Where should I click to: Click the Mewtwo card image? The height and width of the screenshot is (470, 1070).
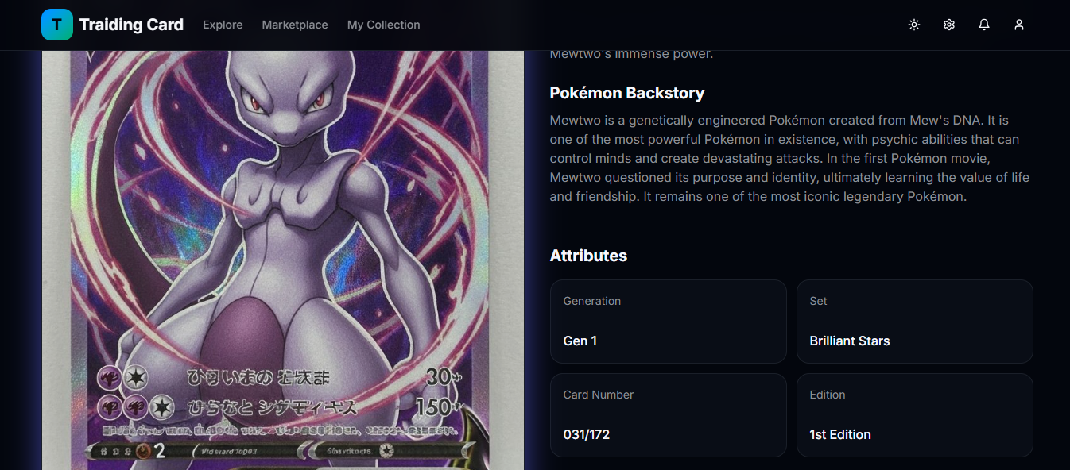283,260
